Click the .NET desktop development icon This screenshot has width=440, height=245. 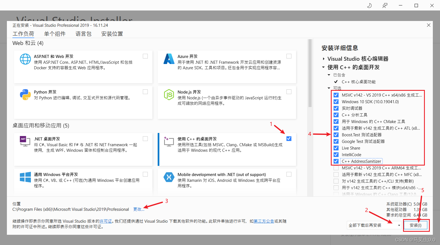(x=25, y=141)
